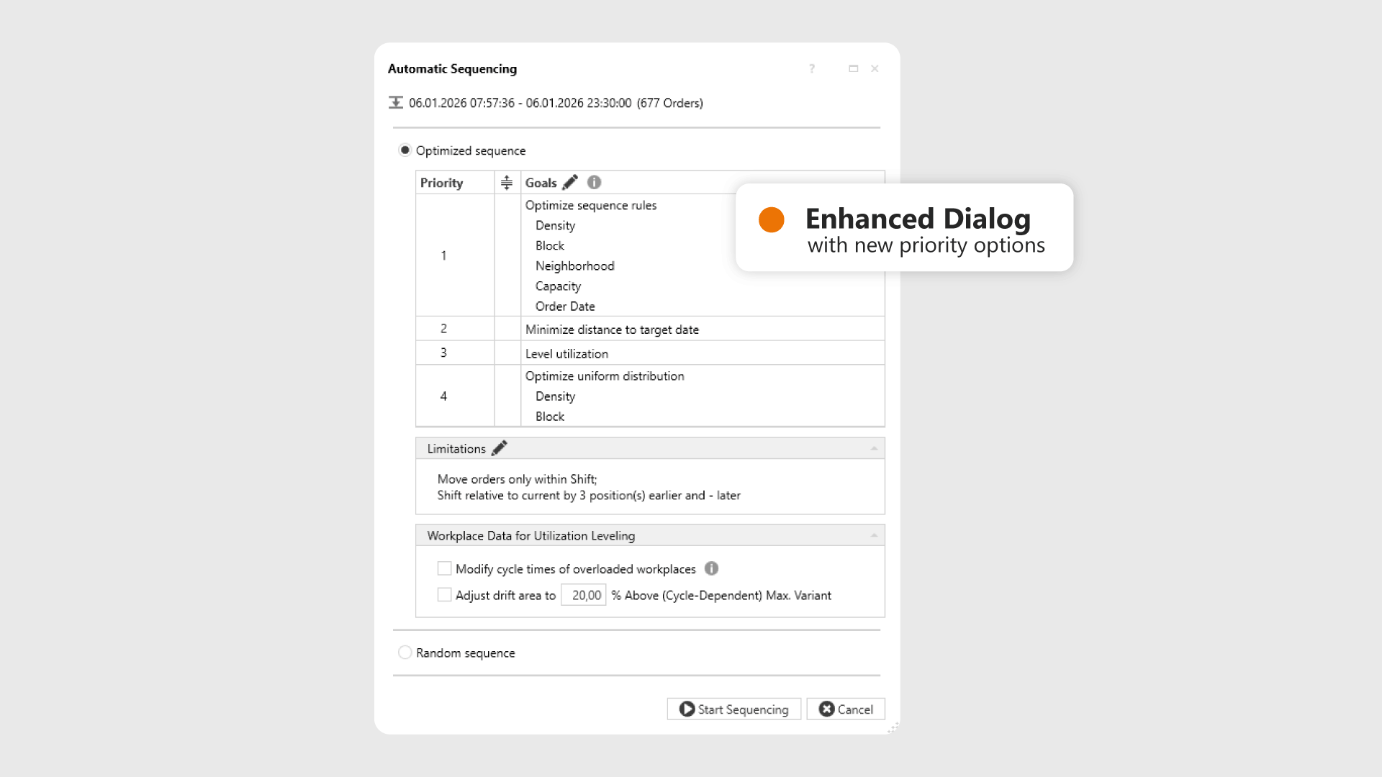Enable Modify cycle times of overloaded workplaces

click(x=445, y=569)
